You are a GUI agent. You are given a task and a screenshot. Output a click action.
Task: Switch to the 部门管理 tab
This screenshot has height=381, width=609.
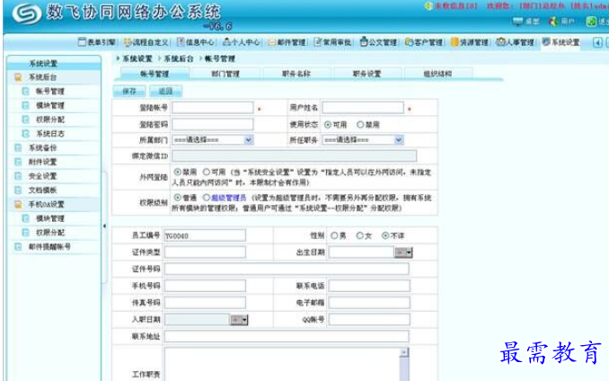point(225,74)
